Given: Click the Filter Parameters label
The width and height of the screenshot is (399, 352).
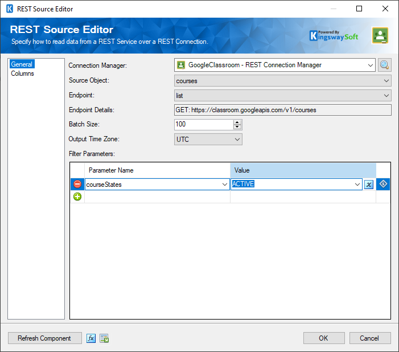Looking at the screenshot, I should 92,154.
